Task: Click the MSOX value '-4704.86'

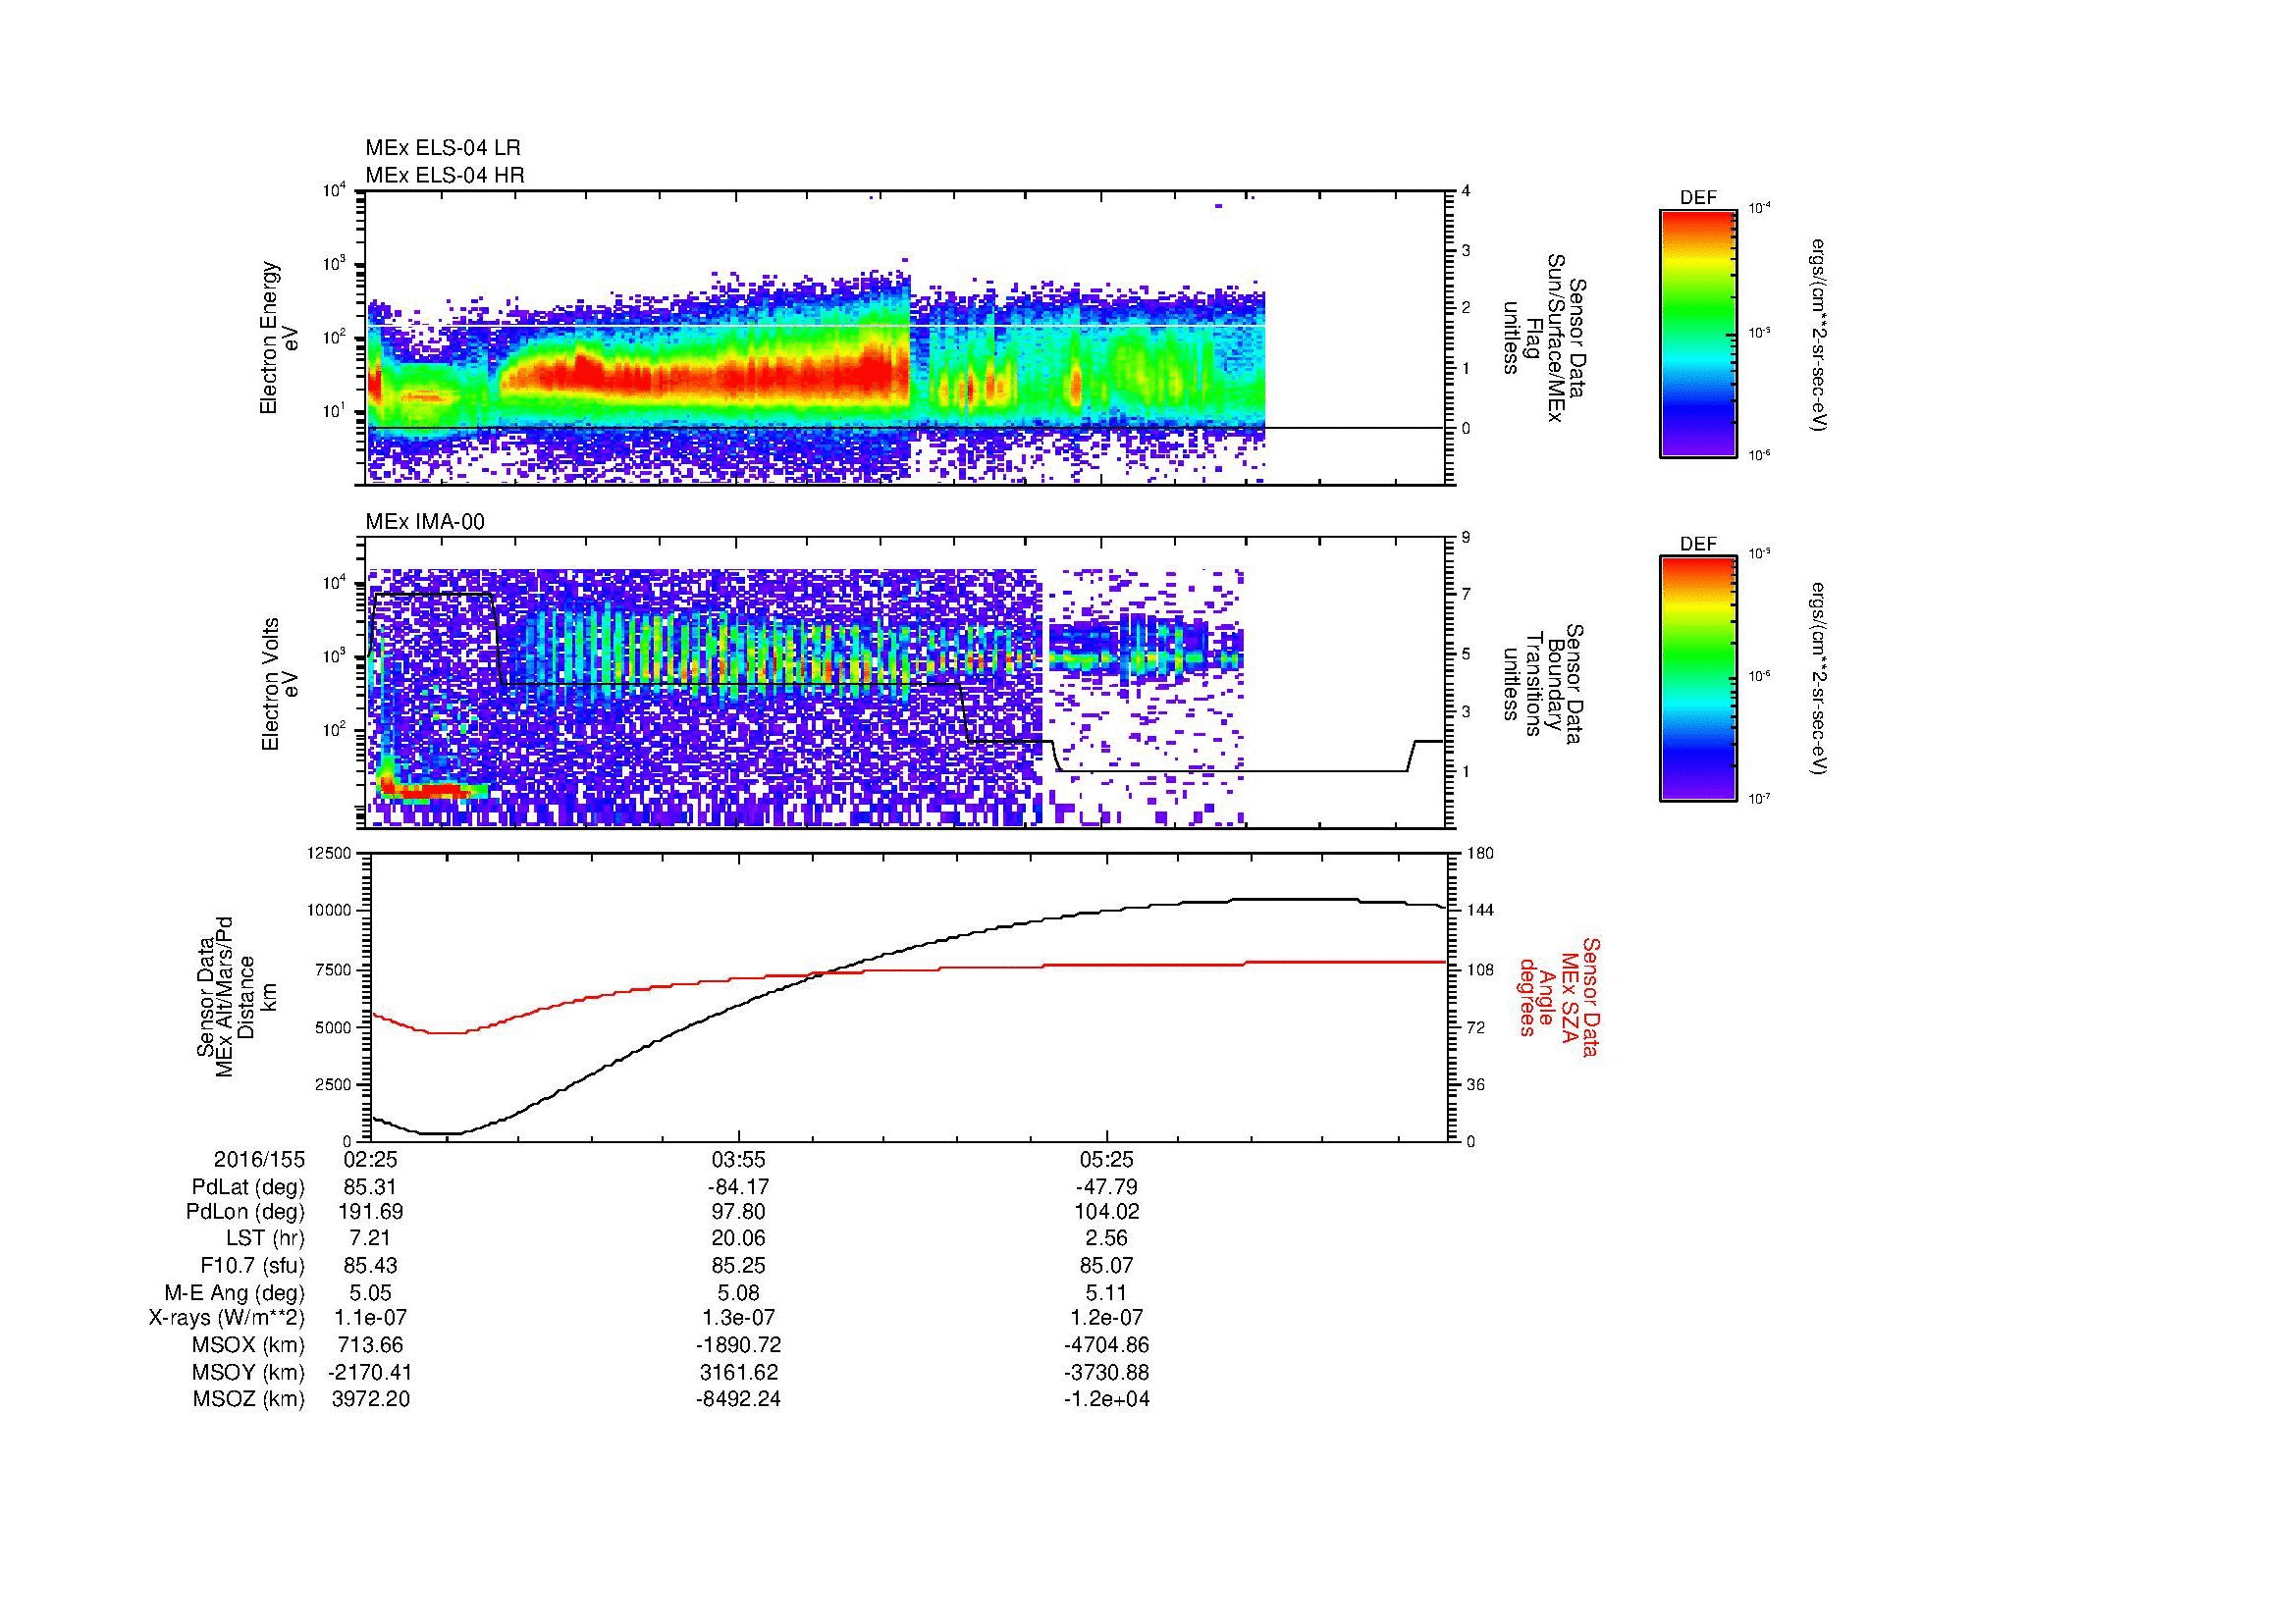Action: coord(1107,1345)
